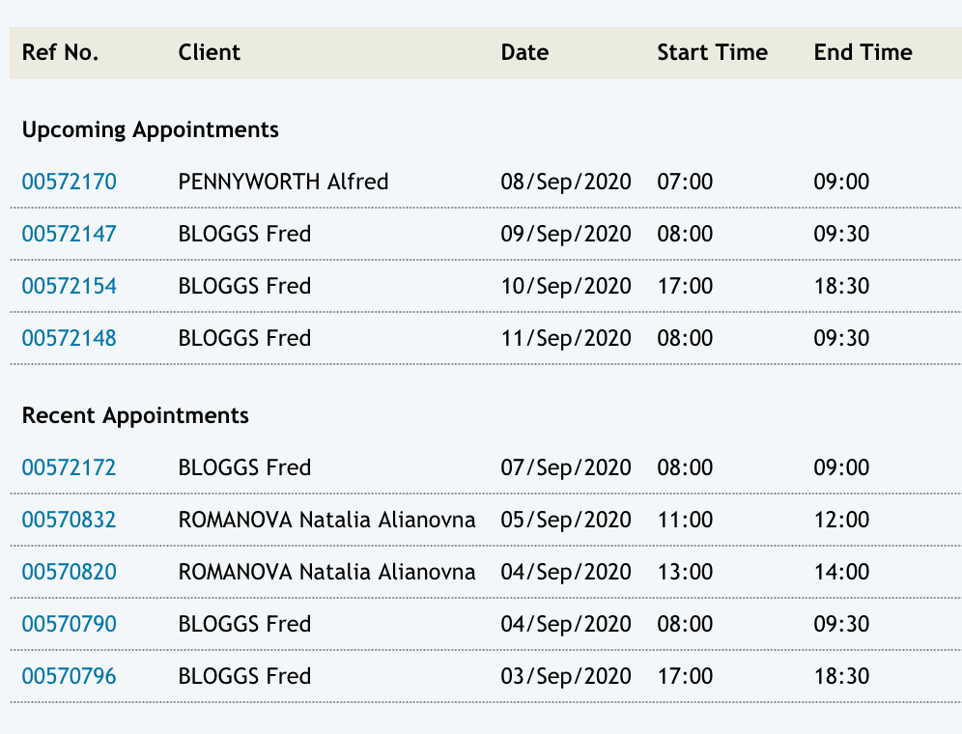Open appointment reference 00570796
Screen dimensions: 962x734
pos(69,676)
